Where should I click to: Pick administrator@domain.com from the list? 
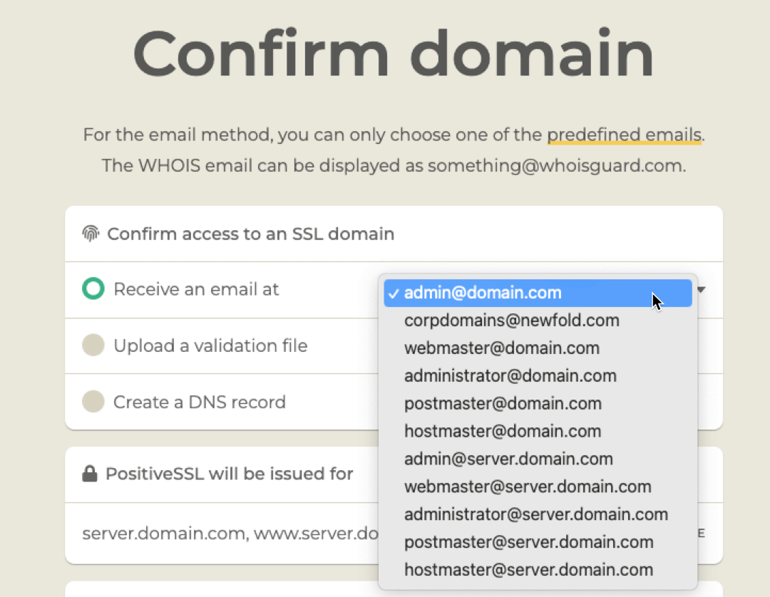[538, 375]
